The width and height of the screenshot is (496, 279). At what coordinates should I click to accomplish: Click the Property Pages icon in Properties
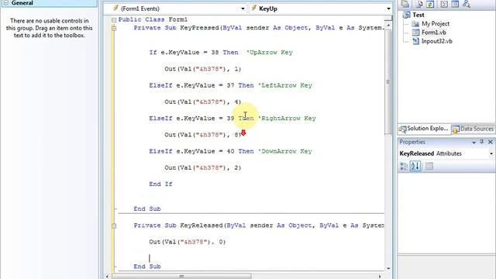pyautogui.click(x=429, y=166)
